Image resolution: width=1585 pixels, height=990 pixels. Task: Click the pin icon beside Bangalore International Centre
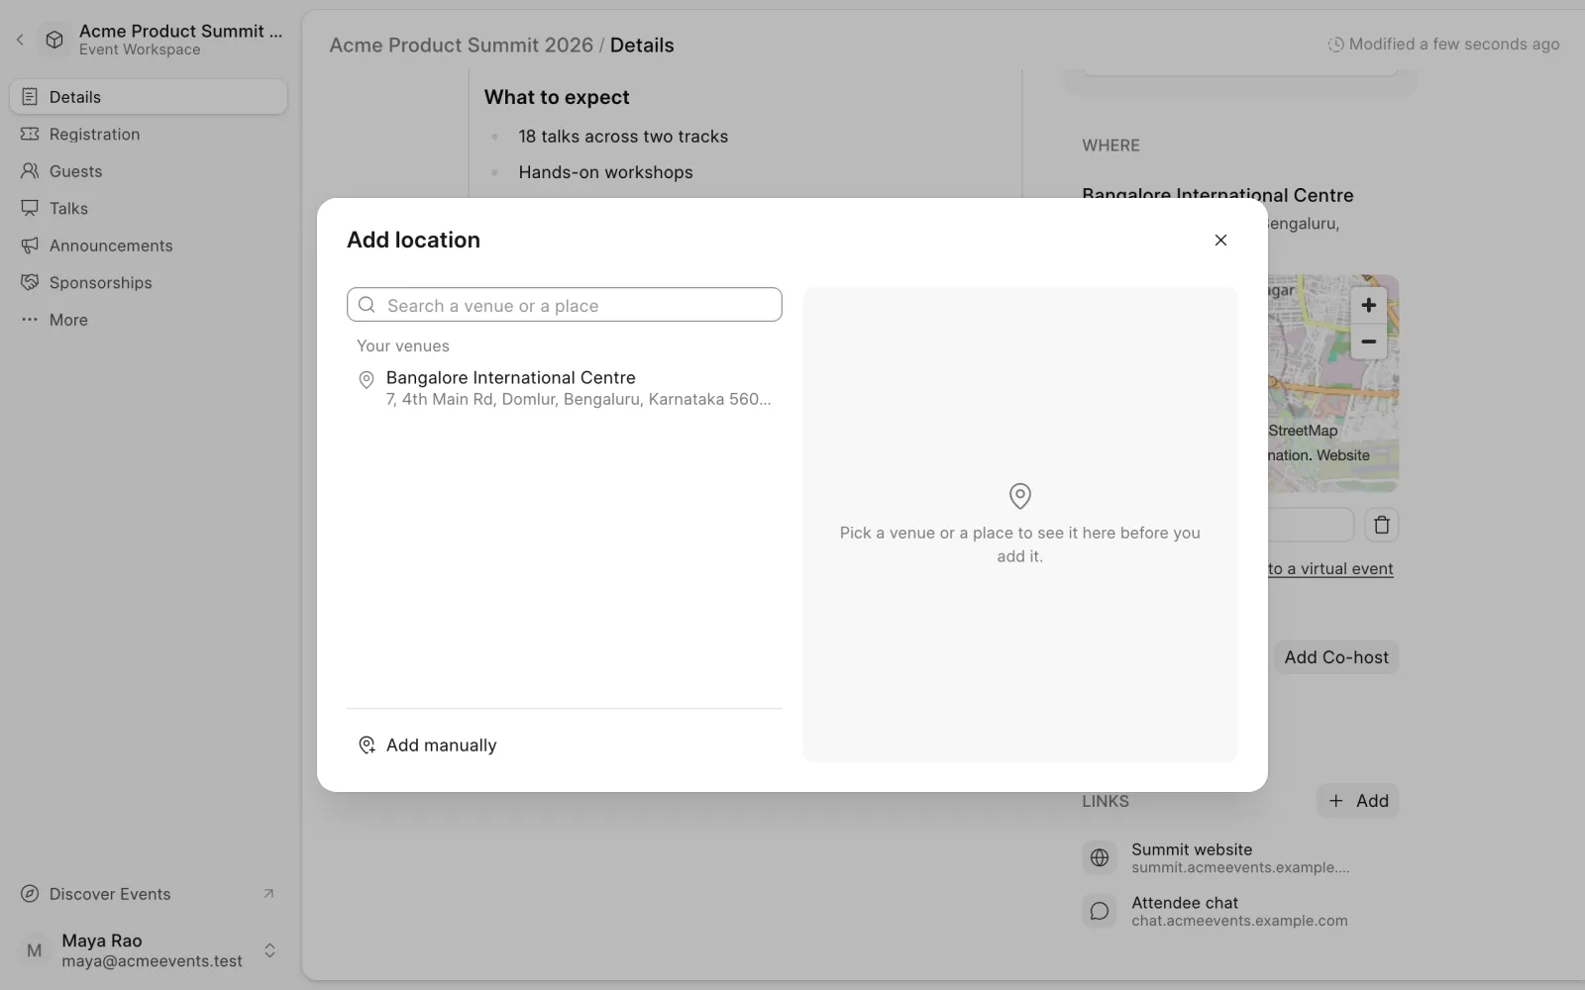(x=367, y=379)
